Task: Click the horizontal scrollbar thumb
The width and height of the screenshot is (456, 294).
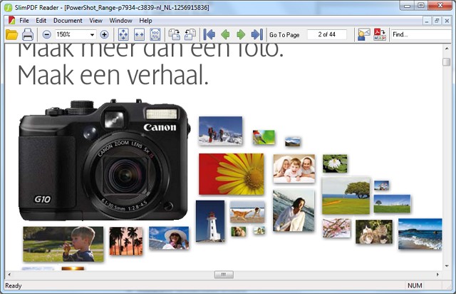Action: pos(224,275)
